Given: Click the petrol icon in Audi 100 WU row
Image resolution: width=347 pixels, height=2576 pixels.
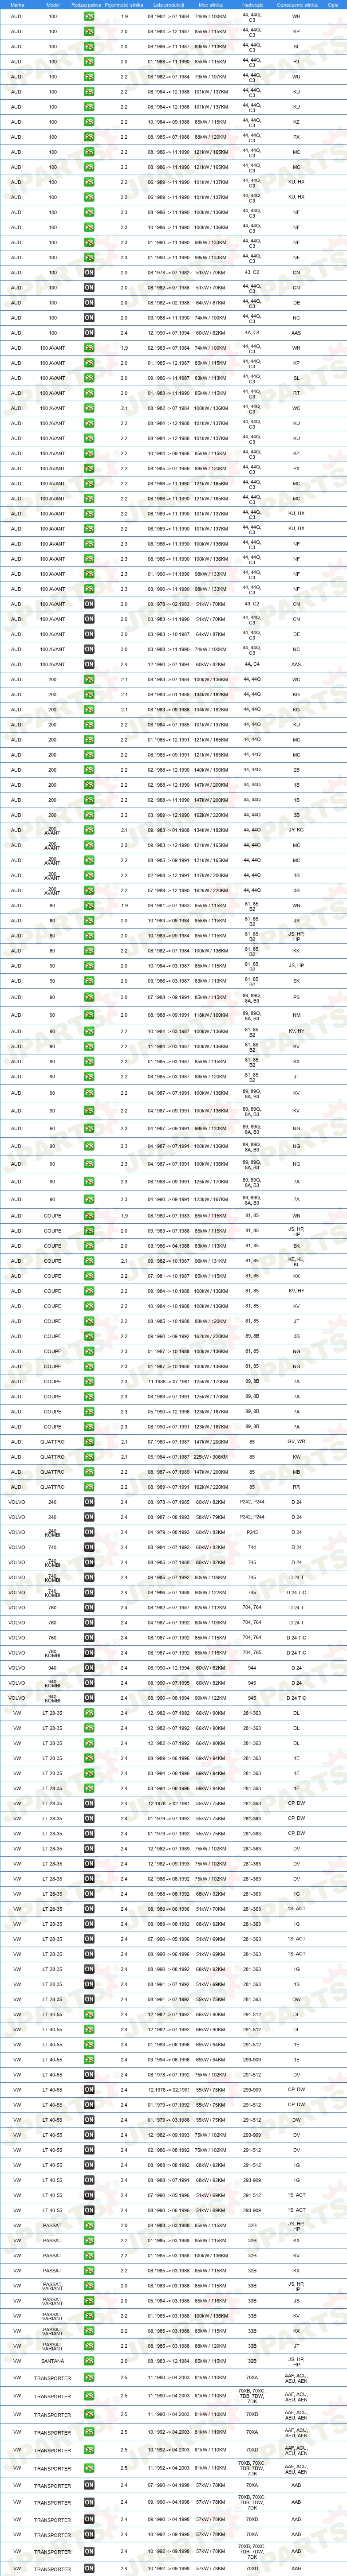Looking at the screenshot, I should [89, 77].
